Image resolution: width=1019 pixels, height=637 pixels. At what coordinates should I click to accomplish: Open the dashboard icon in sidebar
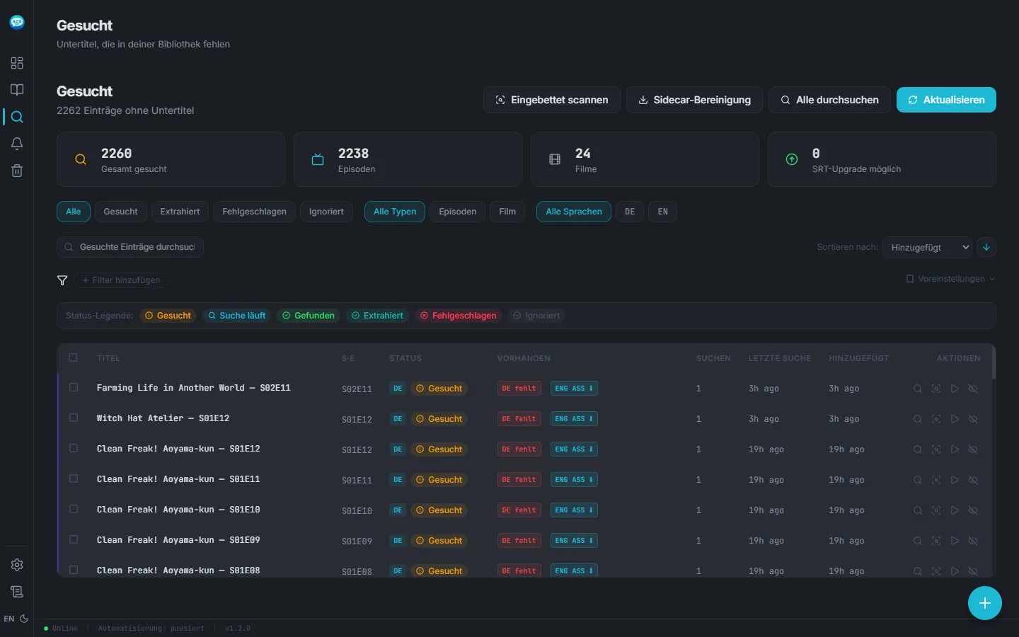tap(17, 63)
